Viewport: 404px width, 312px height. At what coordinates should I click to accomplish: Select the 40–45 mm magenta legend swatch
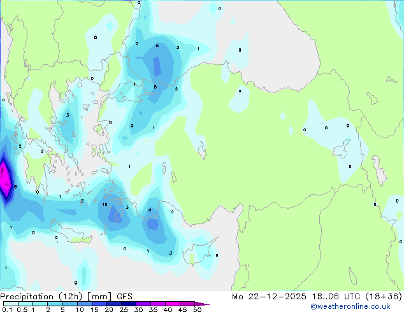coord(173,304)
